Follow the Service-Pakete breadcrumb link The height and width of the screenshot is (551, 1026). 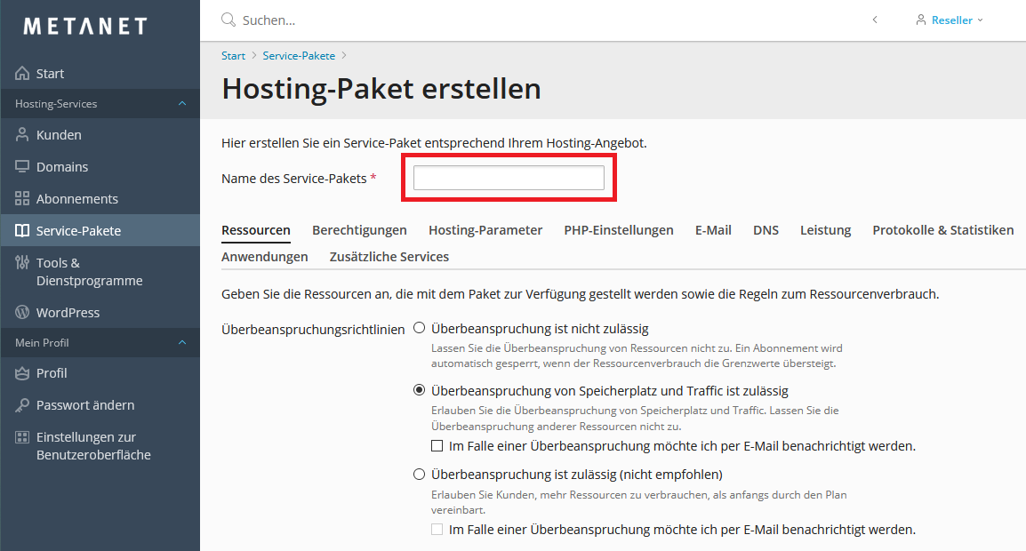[x=299, y=56]
